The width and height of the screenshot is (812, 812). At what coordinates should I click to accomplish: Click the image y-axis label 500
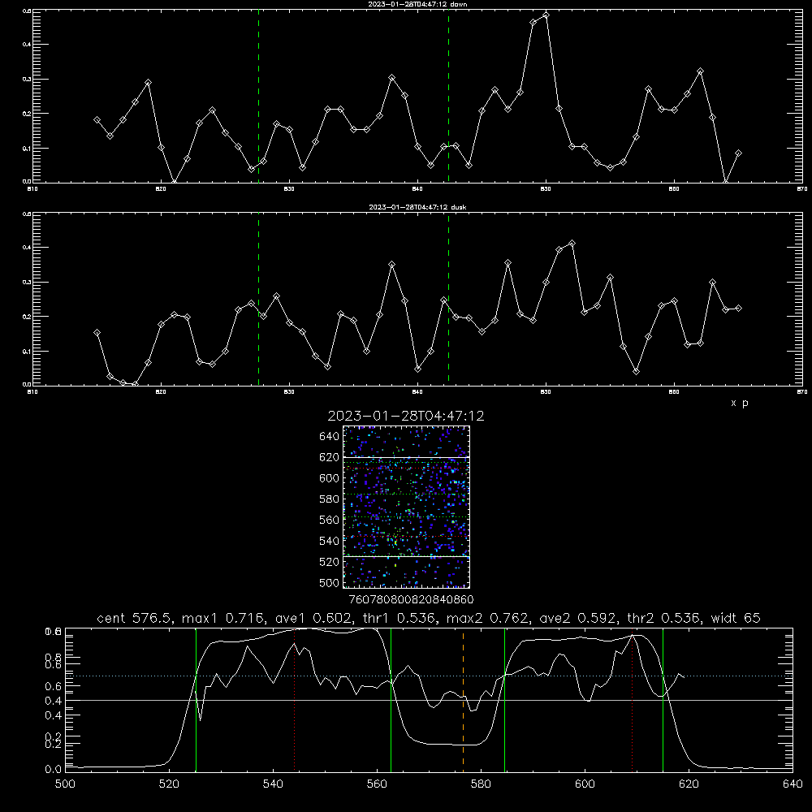coord(330,582)
